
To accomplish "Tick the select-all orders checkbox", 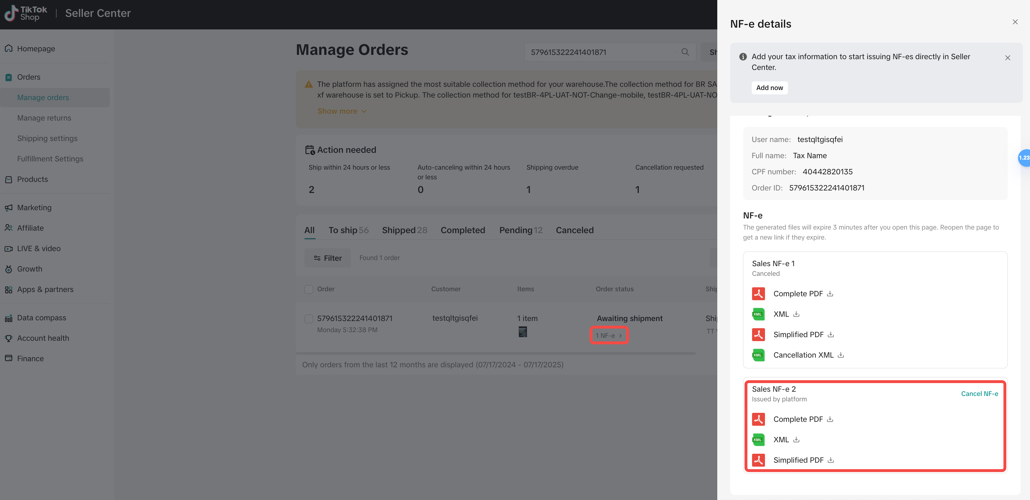I will pyautogui.click(x=309, y=289).
